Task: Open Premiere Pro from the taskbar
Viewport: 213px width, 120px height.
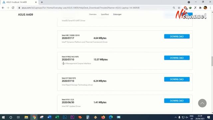Action: 73,117
